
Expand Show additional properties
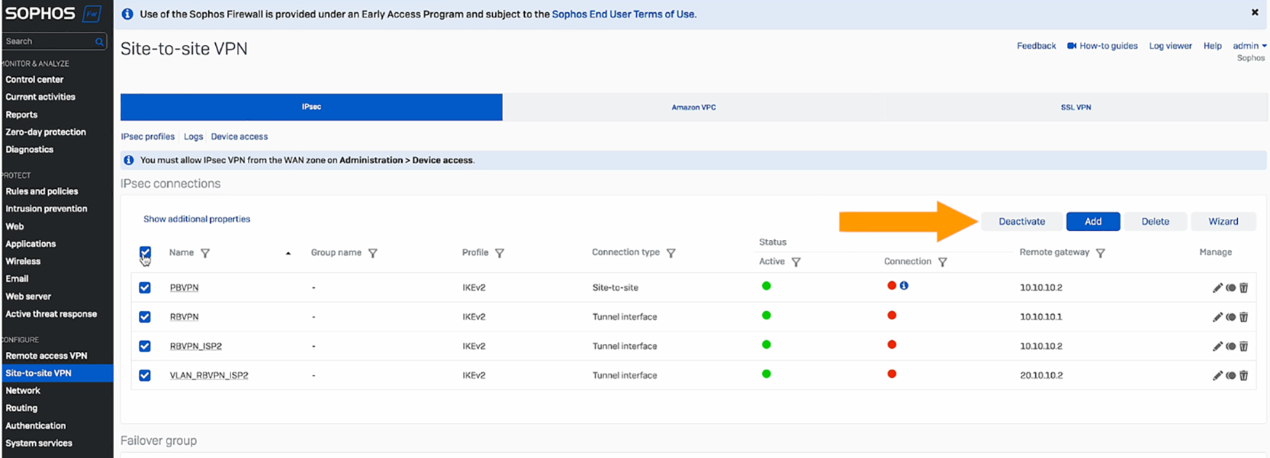click(196, 219)
